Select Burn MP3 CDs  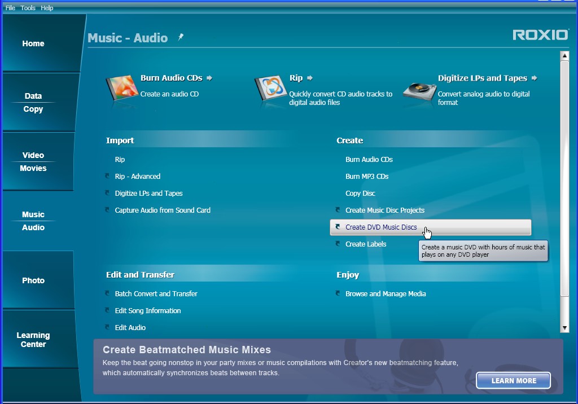(x=367, y=176)
